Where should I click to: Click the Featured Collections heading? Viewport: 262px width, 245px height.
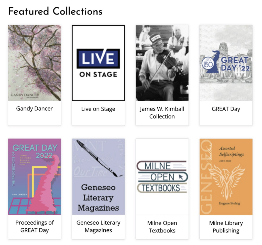click(55, 11)
